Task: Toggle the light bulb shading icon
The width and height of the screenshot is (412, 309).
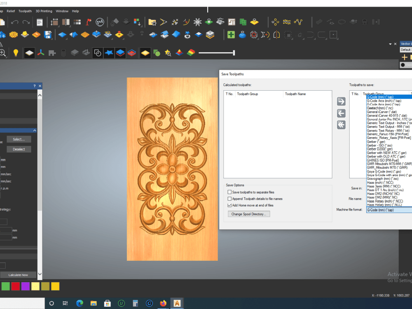Action: point(16,52)
